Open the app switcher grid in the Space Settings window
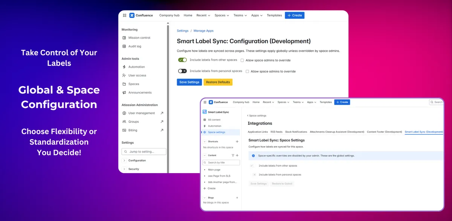Screen dimensions: 452x221 pyautogui.click(x=205, y=102)
